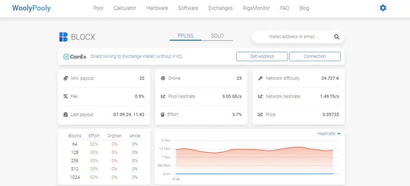This screenshot has height=186, width=410.
Task: Click the CoinEx logo
Action: pos(75,56)
